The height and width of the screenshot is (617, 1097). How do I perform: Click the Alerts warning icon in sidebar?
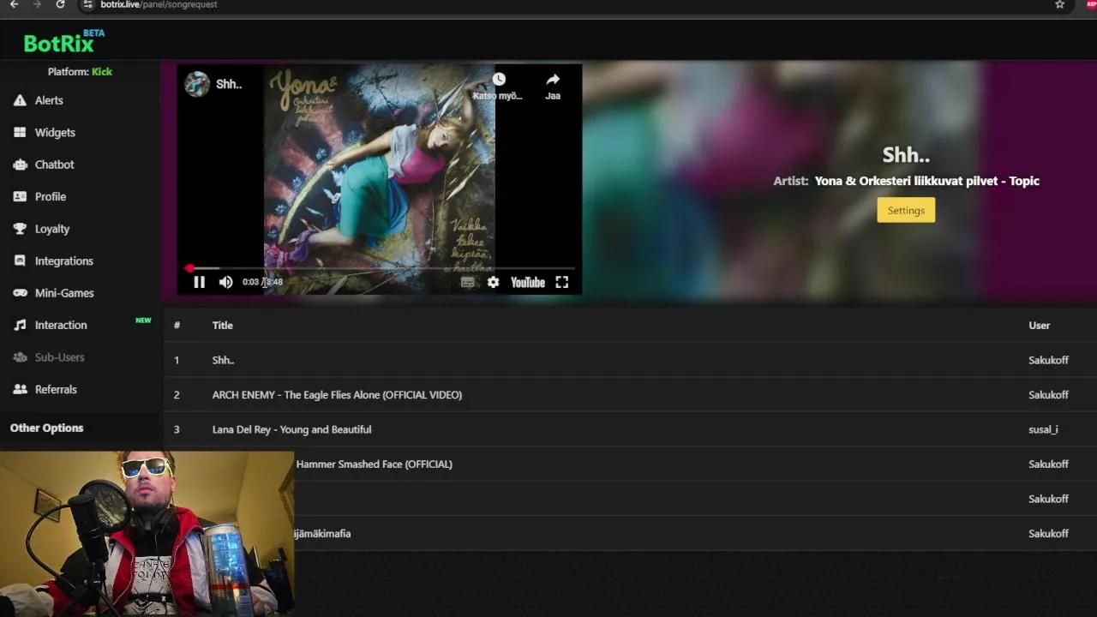tap(20, 100)
